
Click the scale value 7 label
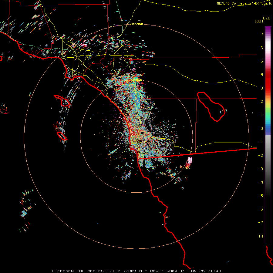coord(262,34)
